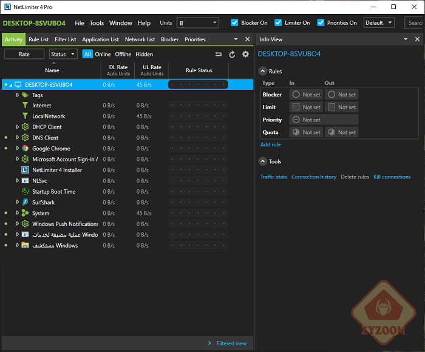Image resolution: width=425 pixels, height=352 pixels.
Task: Click the Surfshark app icon
Action: 25,202
